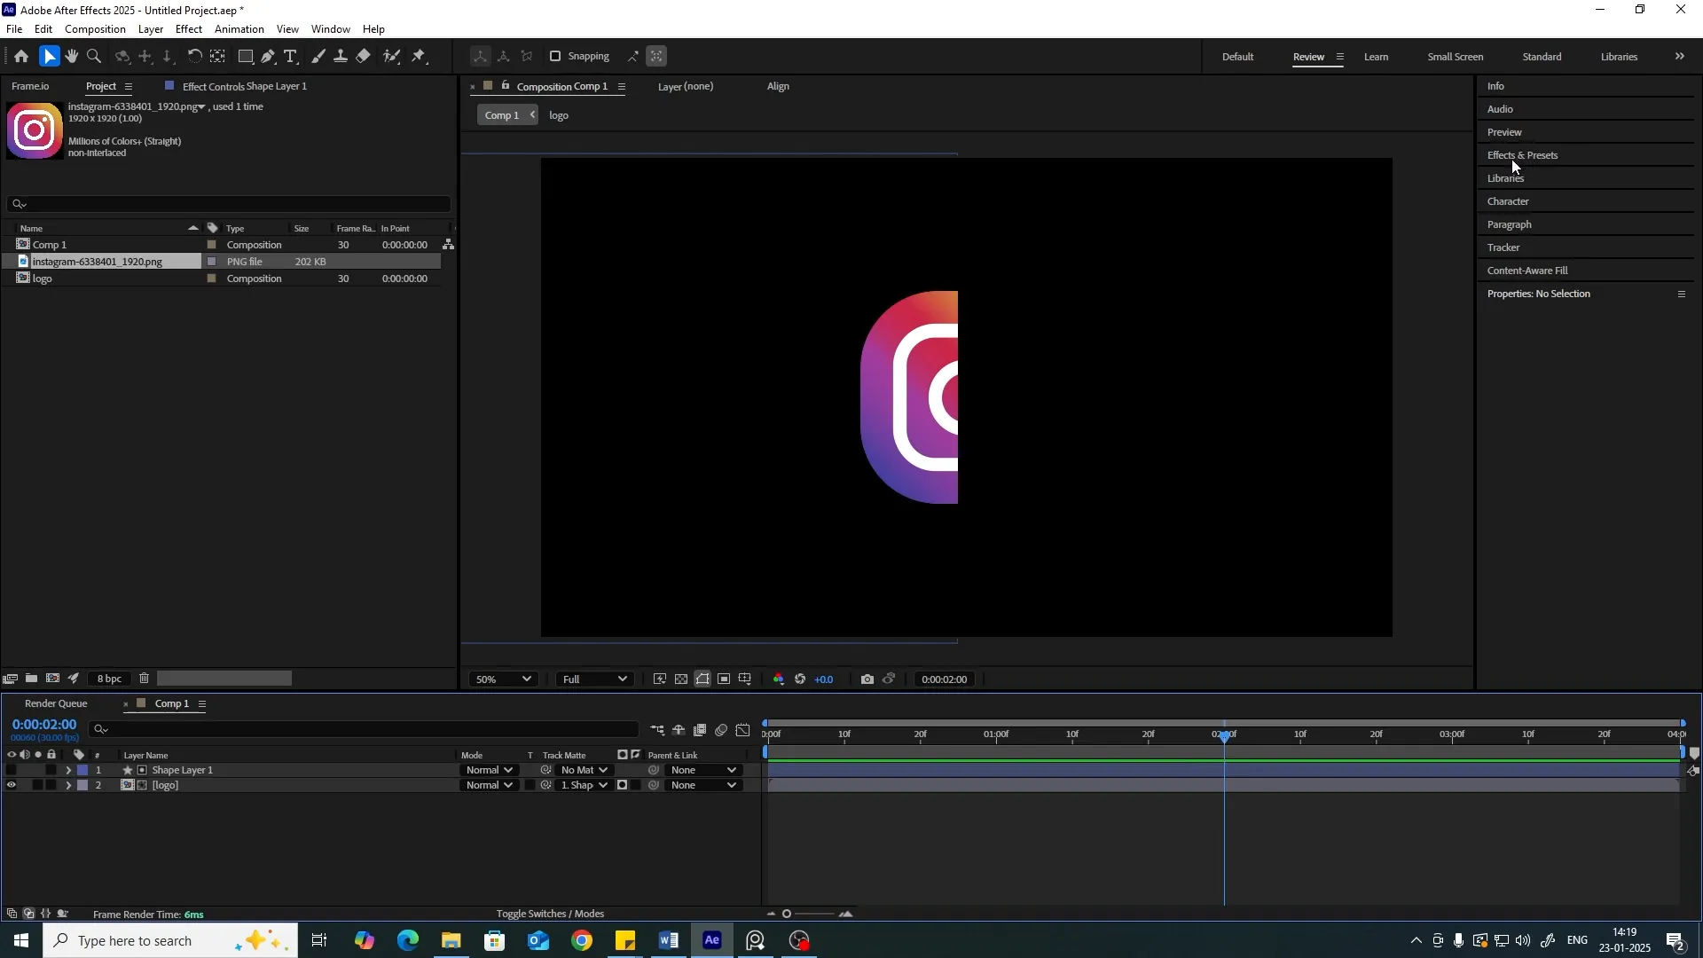Click Toggle Switches / Modes button
Screen dimensions: 1703x958
pos(550,914)
